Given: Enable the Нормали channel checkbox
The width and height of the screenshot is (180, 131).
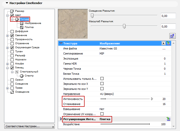Looking at the screenshot, I should [12, 60].
